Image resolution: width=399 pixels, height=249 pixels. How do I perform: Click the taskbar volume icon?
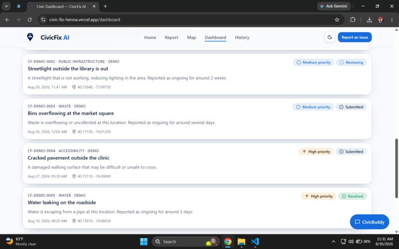point(351,242)
